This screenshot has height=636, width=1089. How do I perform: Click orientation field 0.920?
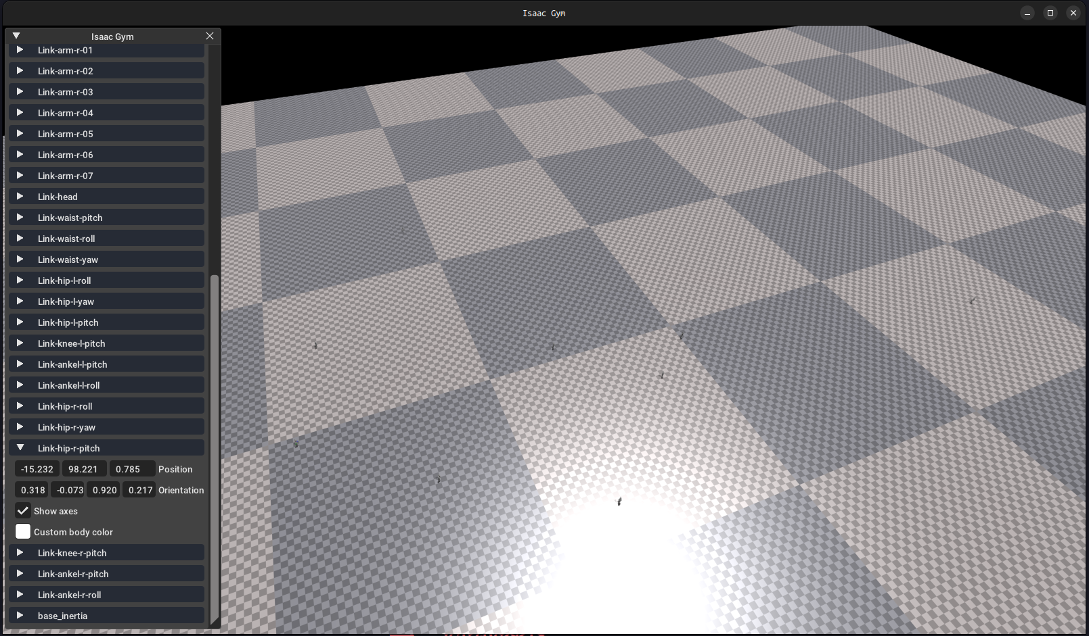[x=105, y=490]
